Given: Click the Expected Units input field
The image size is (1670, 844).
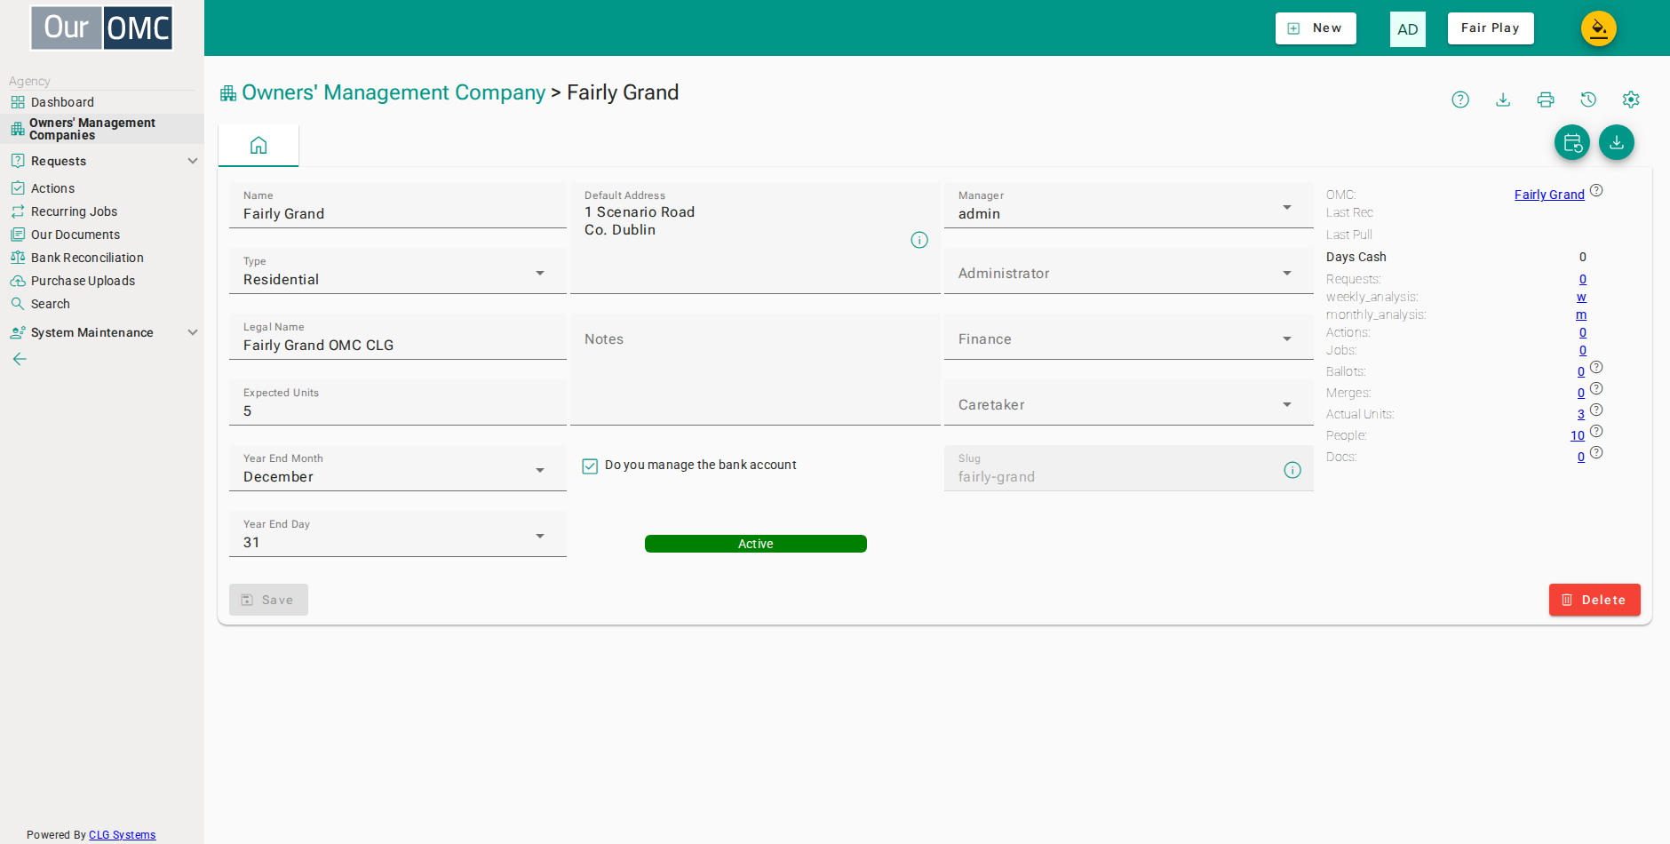Looking at the screenshot, I should [398, 402].
